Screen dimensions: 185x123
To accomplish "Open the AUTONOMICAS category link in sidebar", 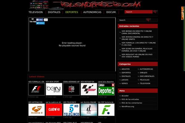I will [x=146, y=69].
